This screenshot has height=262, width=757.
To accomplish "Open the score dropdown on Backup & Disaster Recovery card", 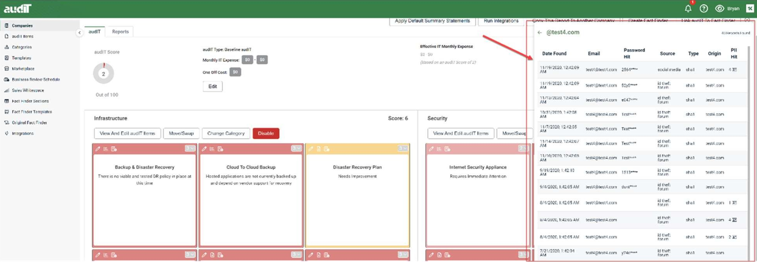I will [x=190, y=149].
